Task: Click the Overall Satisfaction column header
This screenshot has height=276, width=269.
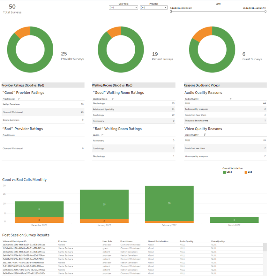Action: tap(158, 241)
